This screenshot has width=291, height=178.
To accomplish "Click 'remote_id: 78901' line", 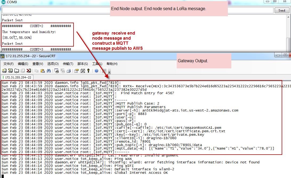I will 134,142.
